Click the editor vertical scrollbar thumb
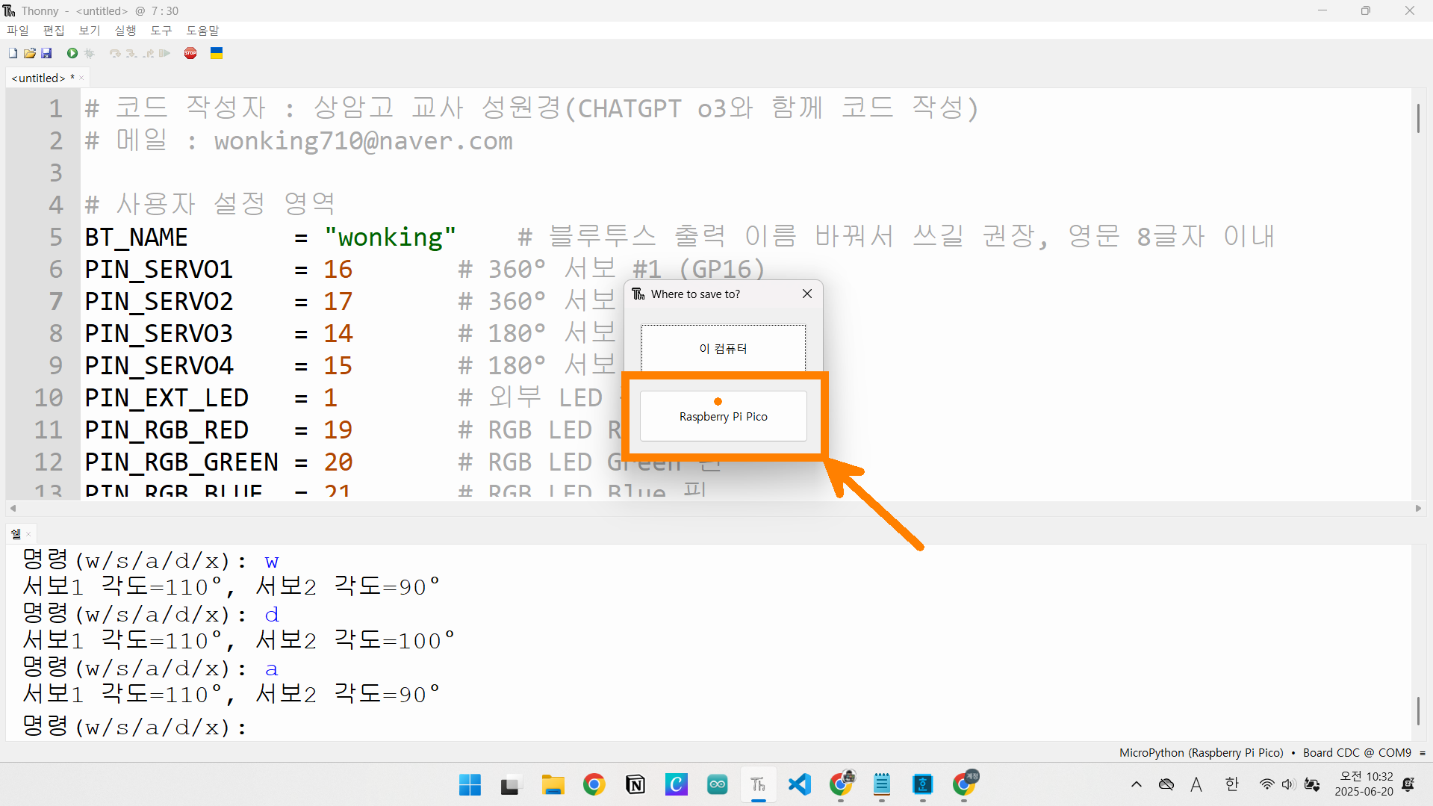Image resolution: width=1433 pixels, height=806 pixels. (1418, 118)
